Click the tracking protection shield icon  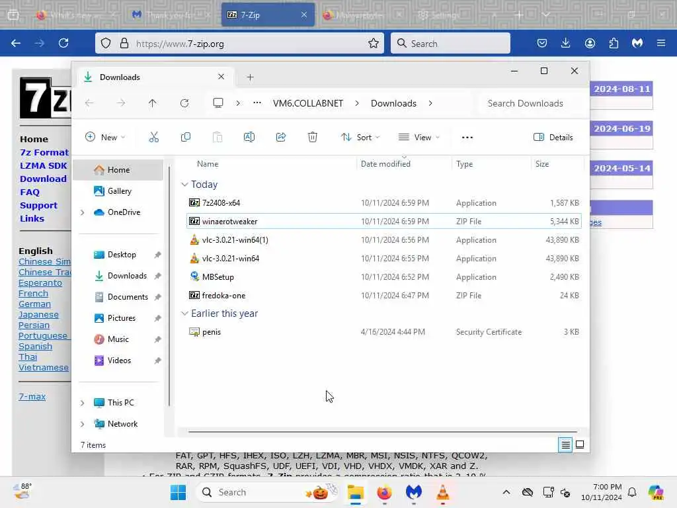(106, 43)
